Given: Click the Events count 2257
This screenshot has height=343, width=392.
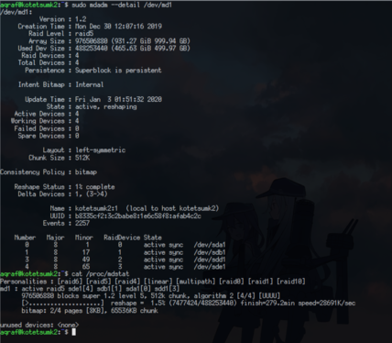Looking at the screenshot, I should tap(82, 223).
